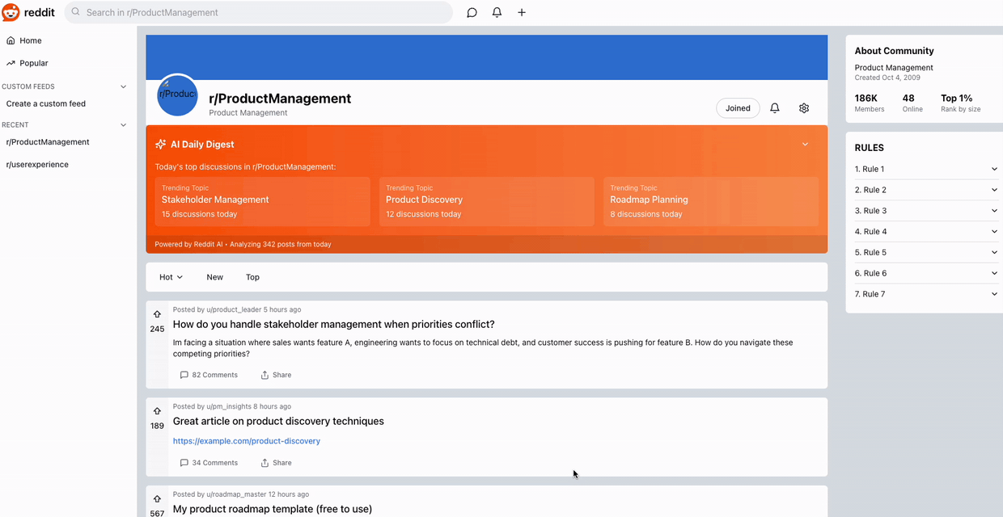Open Roadmap Planning trending topic card
The image size is (1003, 517).
[711, 201]
